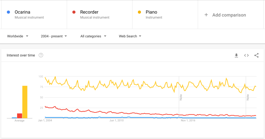Click the red Recorder color dot
Viewport: 265px width, 139px height.
[74, 12]
